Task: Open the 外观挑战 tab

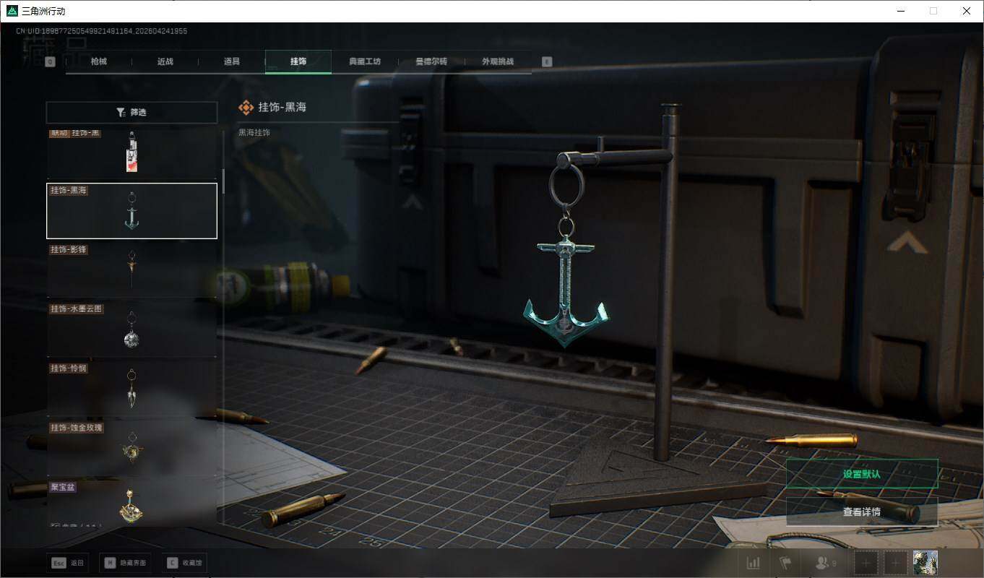Action: [497, 62]
